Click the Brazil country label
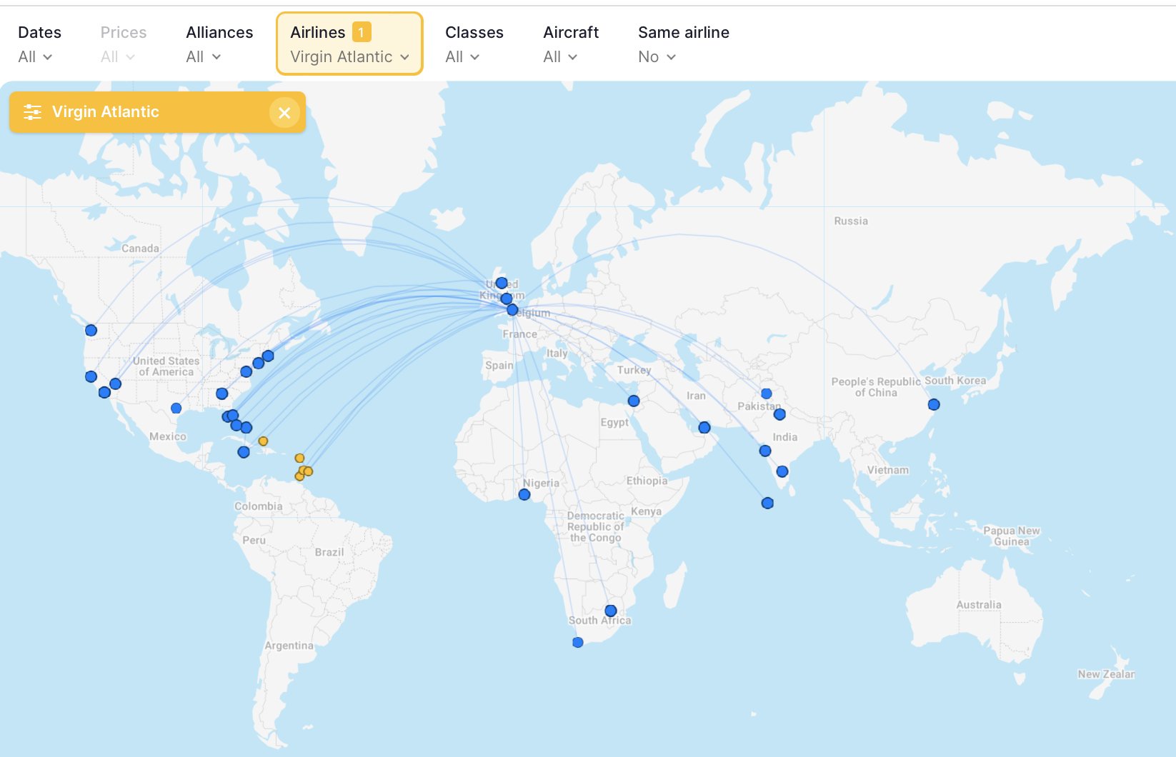Viewport: 1176px width, 757px height. point(329,552)
